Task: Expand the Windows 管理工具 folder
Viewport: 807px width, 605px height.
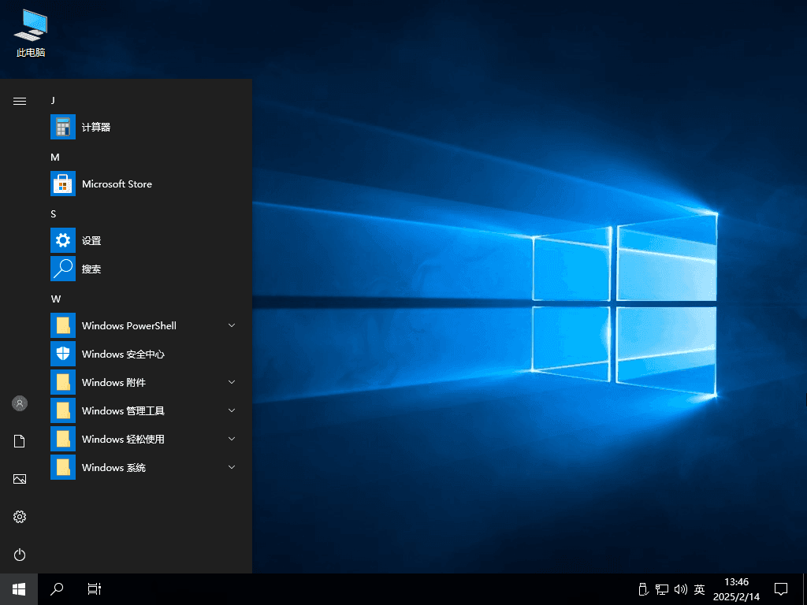Action: coord(231,410)
